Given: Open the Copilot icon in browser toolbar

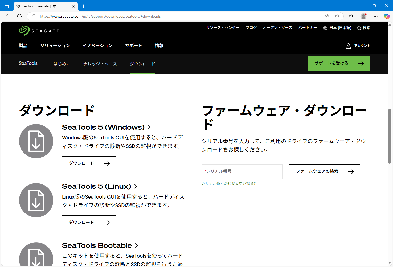Looking at the screenshot, I should pos(387,16).
